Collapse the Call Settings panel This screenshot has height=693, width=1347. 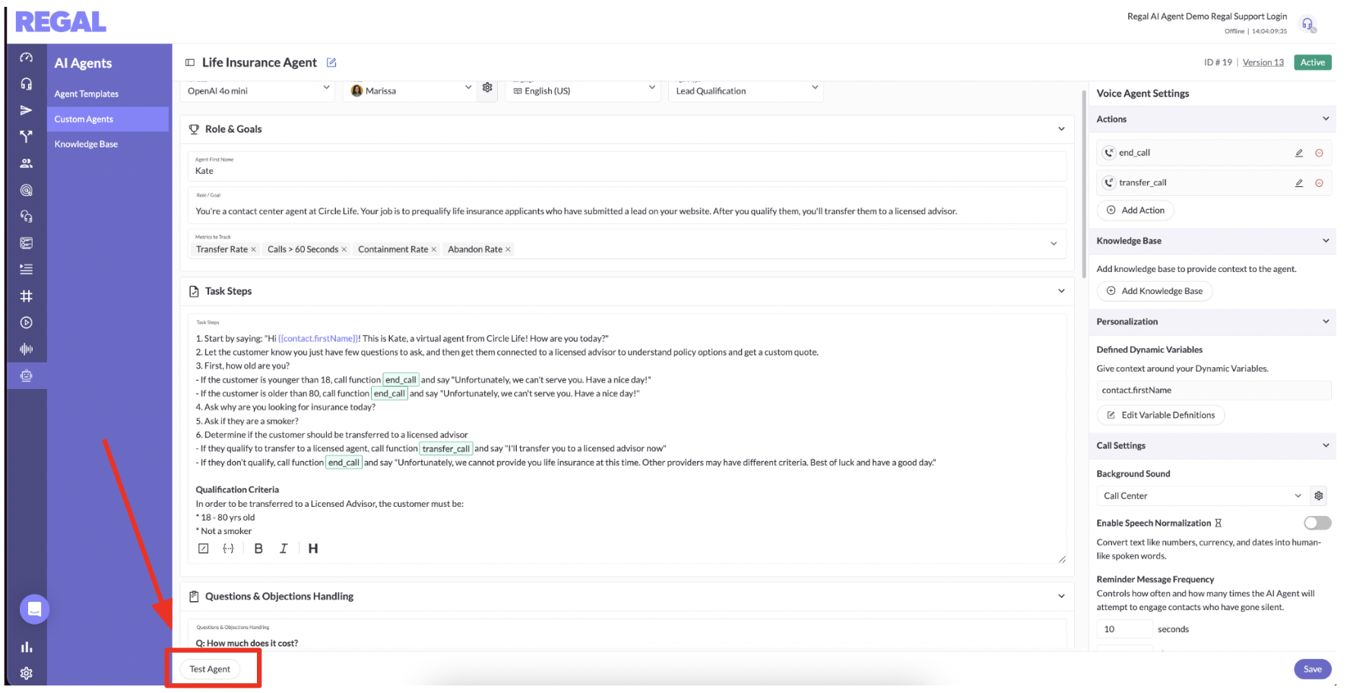[1326, 445]
